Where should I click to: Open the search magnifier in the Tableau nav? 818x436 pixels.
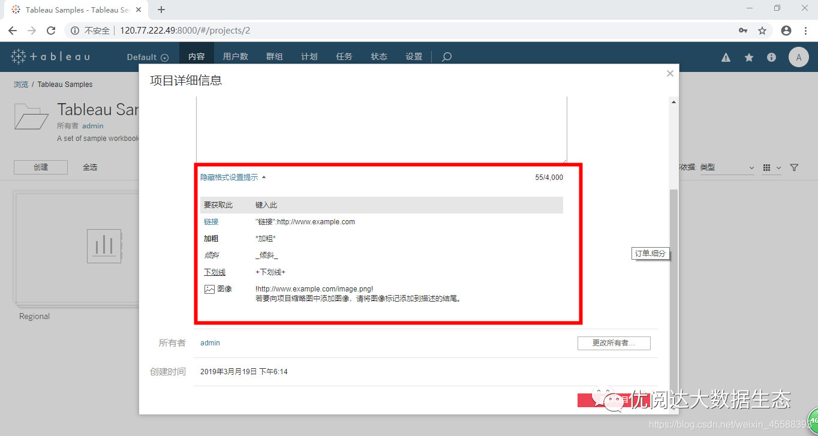click(447, 57)
